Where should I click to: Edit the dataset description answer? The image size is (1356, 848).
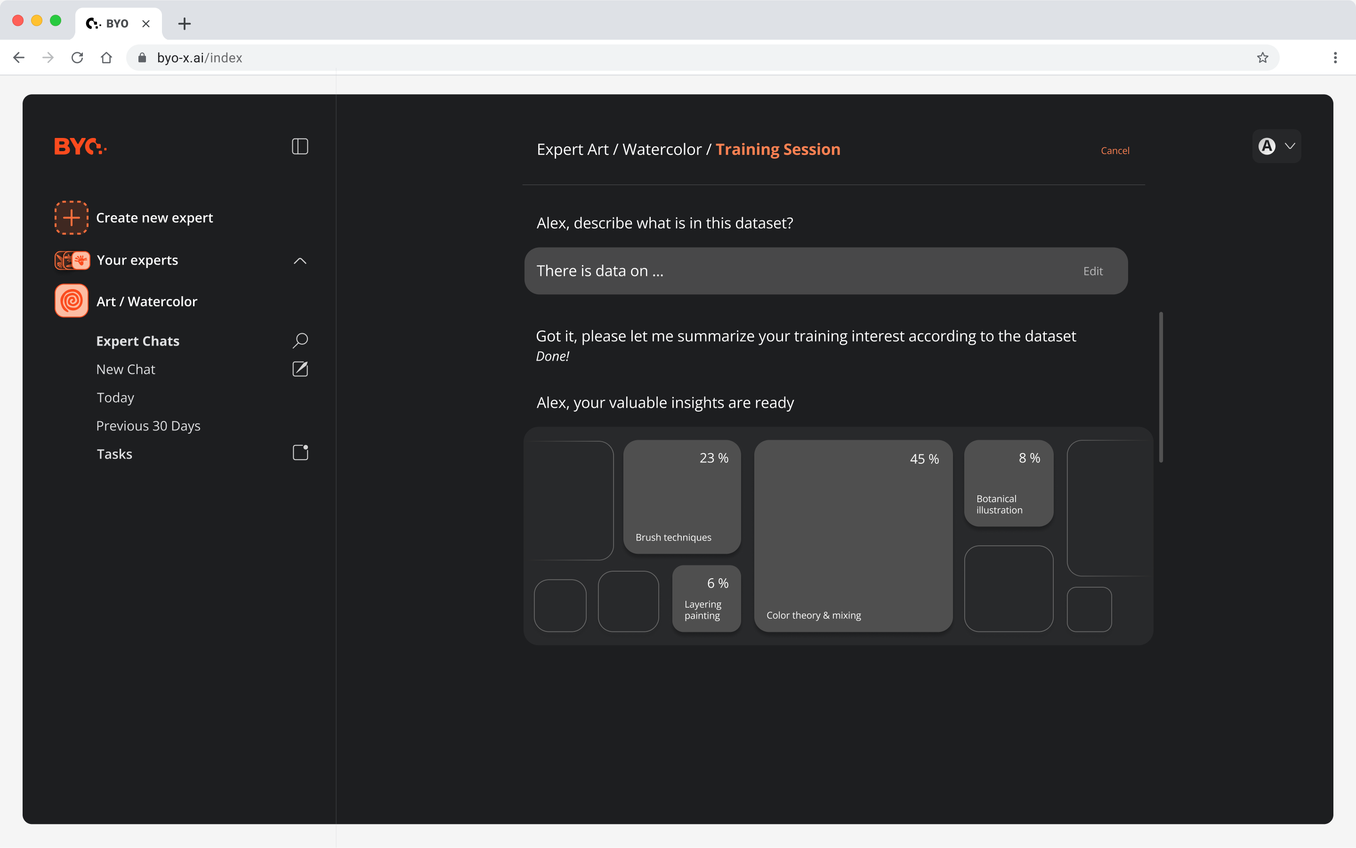tap(1092, 272)
